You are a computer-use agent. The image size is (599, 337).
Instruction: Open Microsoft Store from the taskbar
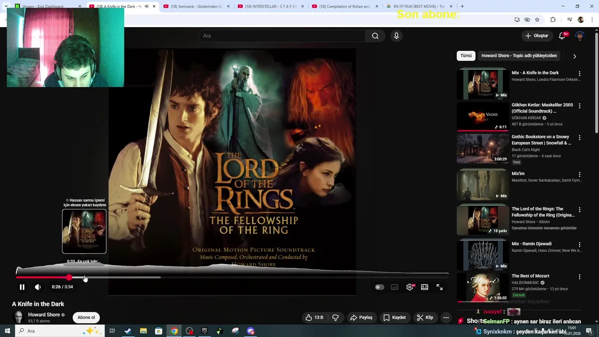click(159, 331)
